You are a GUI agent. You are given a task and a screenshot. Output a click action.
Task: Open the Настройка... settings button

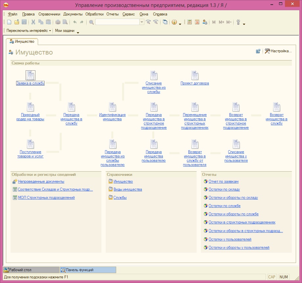point(278,51)
